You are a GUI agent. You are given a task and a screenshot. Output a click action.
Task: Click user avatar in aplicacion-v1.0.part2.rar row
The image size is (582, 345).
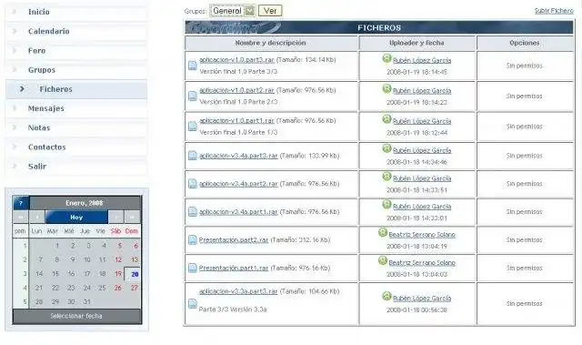(x=386, y=89)
